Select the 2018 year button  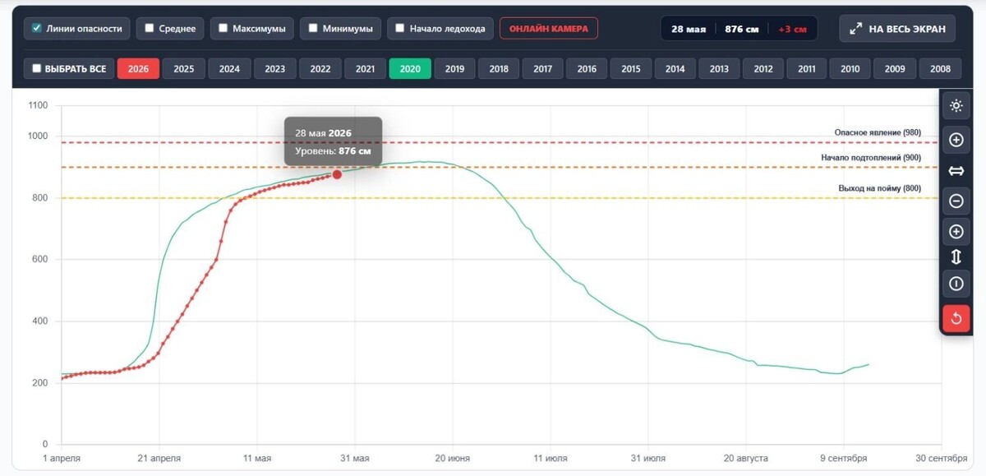499,69
